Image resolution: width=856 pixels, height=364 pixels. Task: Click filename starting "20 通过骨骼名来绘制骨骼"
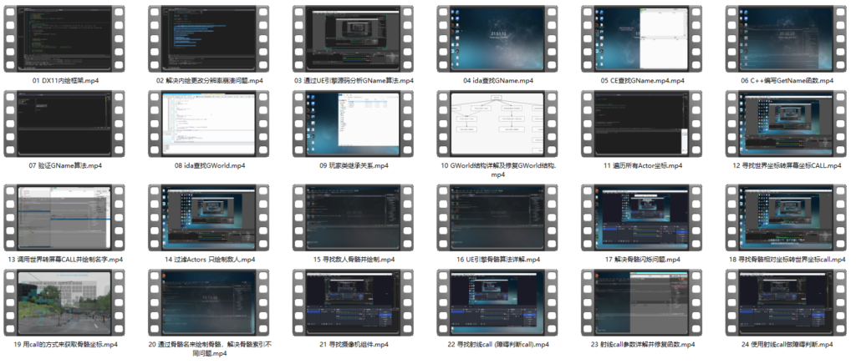pos(210,349)
